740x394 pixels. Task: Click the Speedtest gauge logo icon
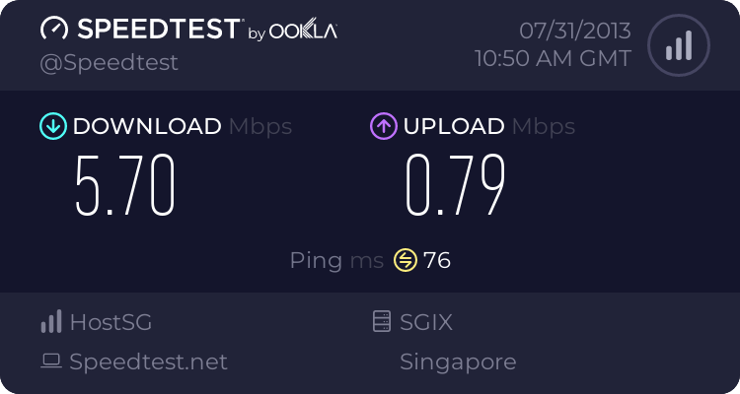click(x=53, y=30)
